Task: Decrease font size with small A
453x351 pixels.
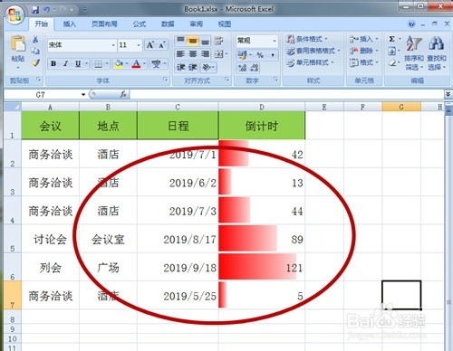Action: (x=161, y=45)
